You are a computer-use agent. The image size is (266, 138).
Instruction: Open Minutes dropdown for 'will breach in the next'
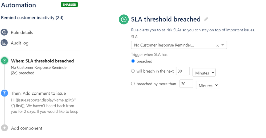tap(204, 73)
